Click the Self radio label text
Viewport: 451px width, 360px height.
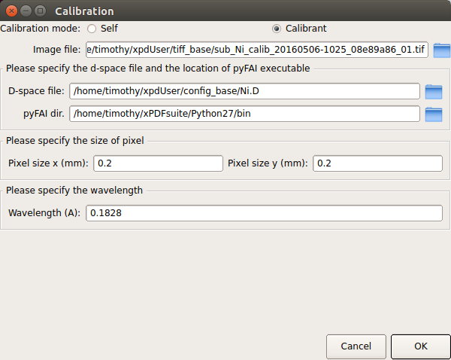pos(109,29)
